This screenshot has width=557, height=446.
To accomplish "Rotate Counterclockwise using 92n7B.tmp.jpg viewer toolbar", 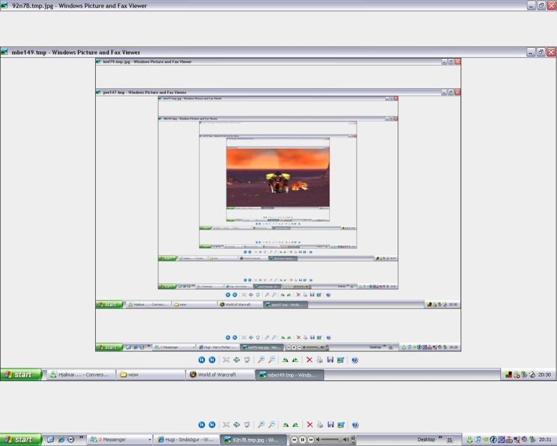I will [x=295, y=424].
